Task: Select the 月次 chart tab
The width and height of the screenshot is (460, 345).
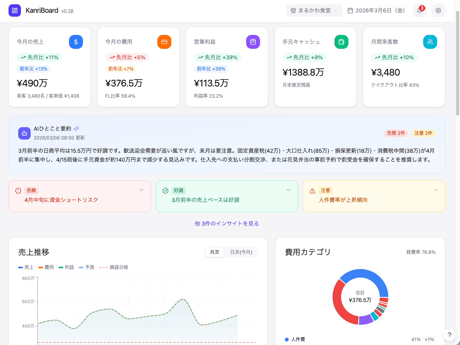Action: click(x=215, y=252)
